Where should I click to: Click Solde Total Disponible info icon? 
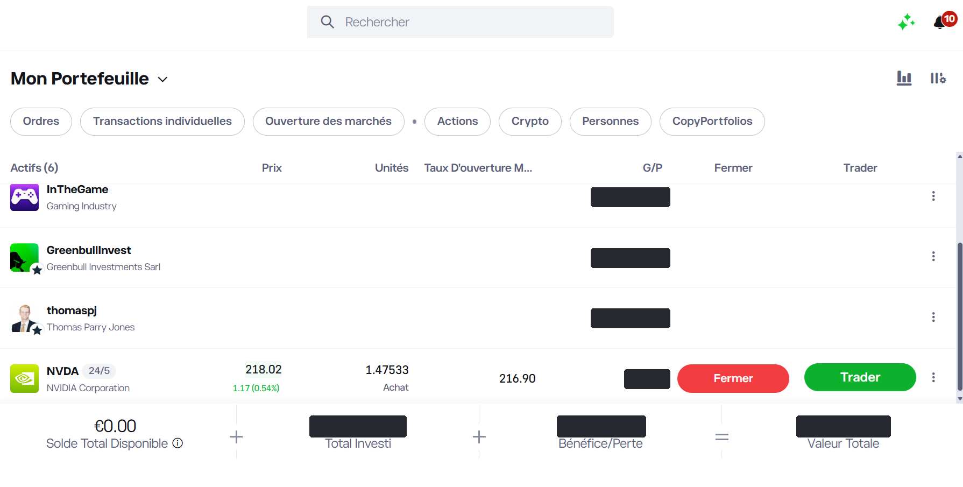pos(178,443)
